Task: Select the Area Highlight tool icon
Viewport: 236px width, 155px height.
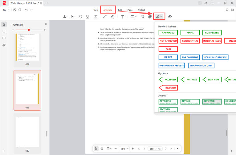Action: point(73,17)
